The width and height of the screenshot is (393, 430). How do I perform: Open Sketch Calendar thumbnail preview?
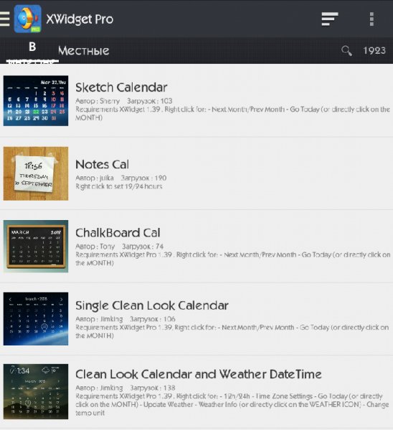tap(36, 100)
